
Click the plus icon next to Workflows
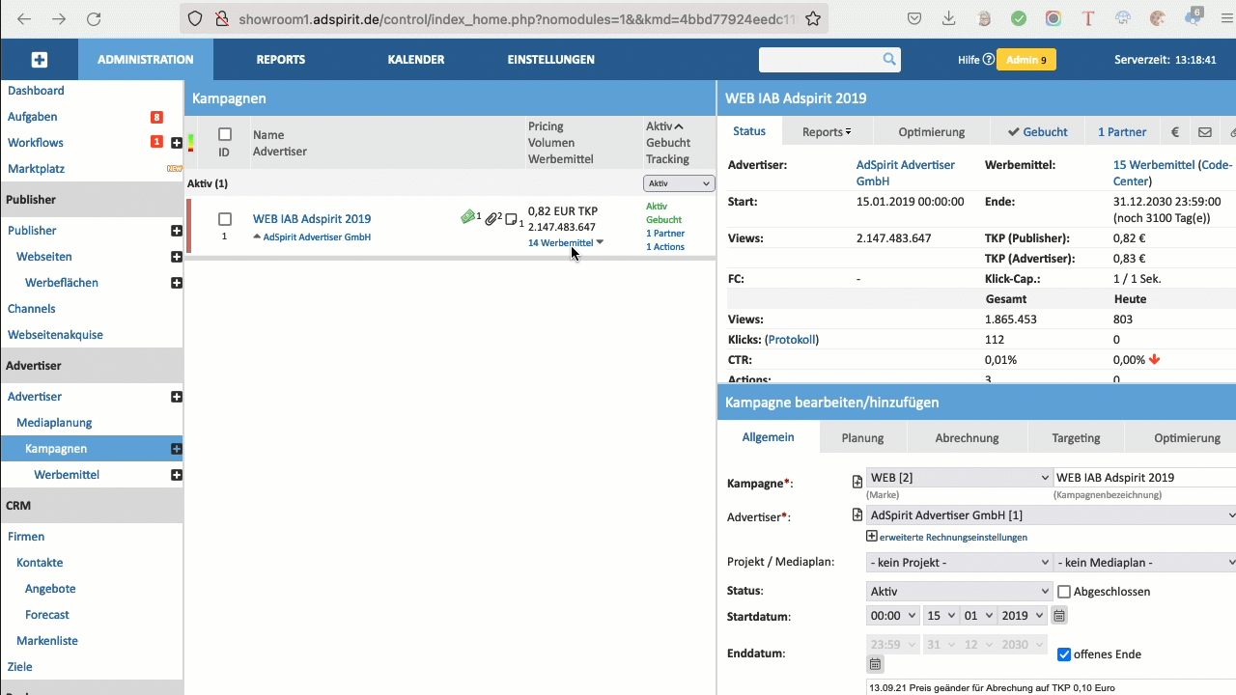pyautogui.click(x=177, y=143)
